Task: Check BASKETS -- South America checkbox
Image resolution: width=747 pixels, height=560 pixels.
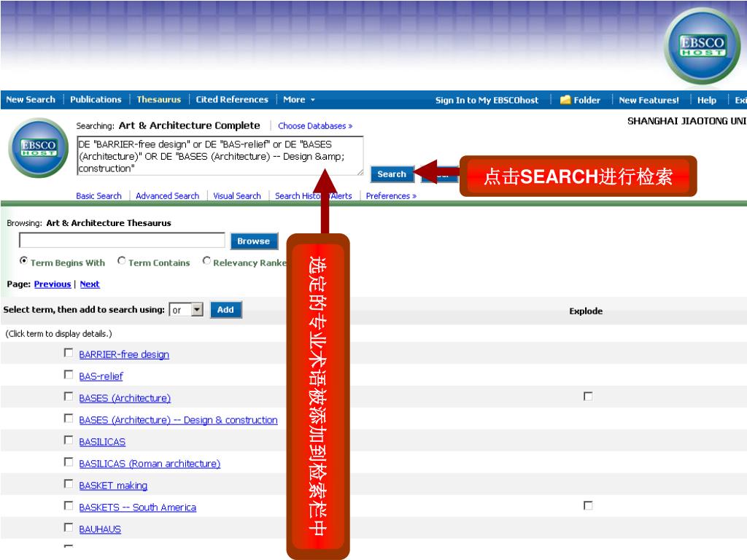Action: pyautogui.click(x=69, y=506)
